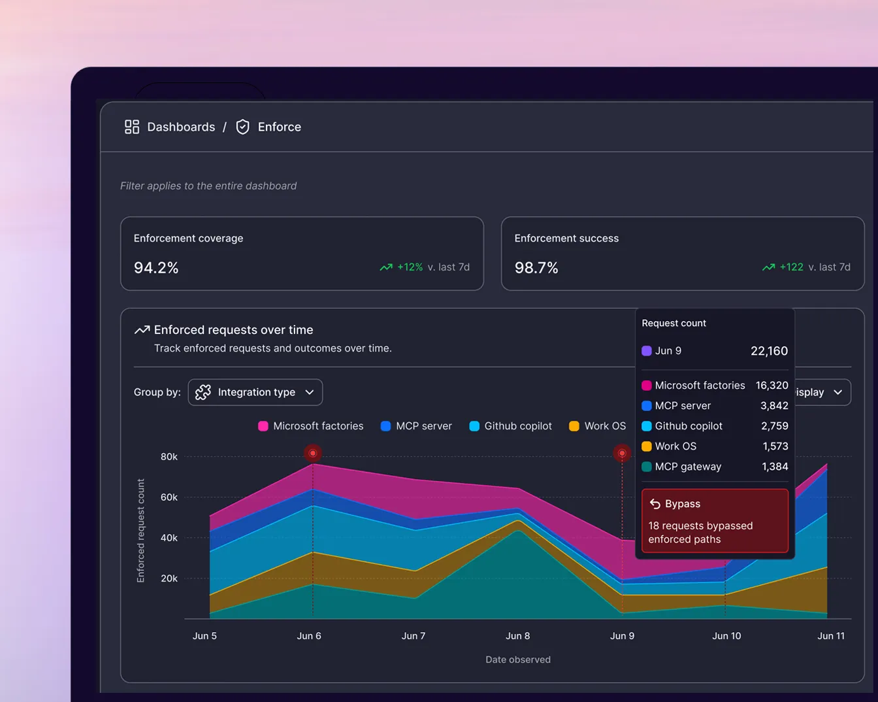Click the +12% change value

coord(410,267)
